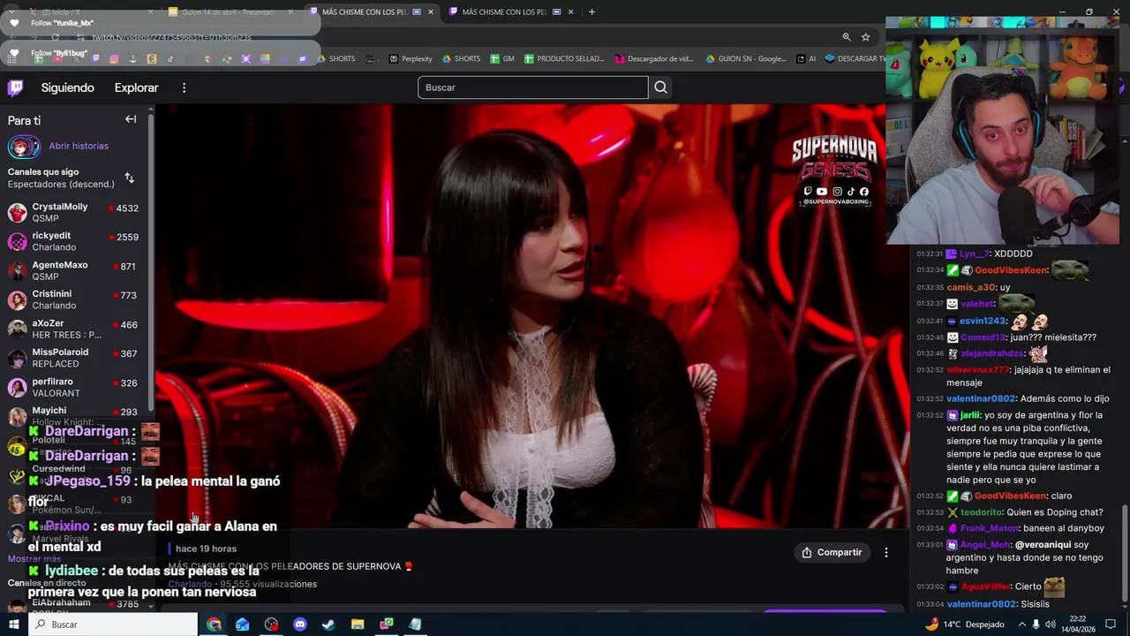
Task: Open Abrir historias link
Action: click(79, 146)
